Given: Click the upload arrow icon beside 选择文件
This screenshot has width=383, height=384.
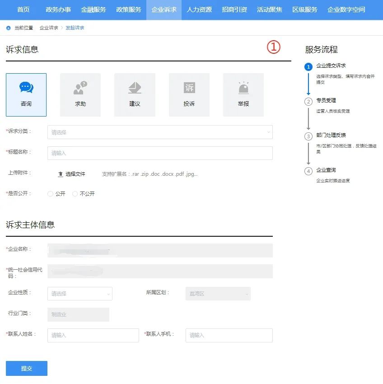Looking at the screenshot, I should point(61,174).
